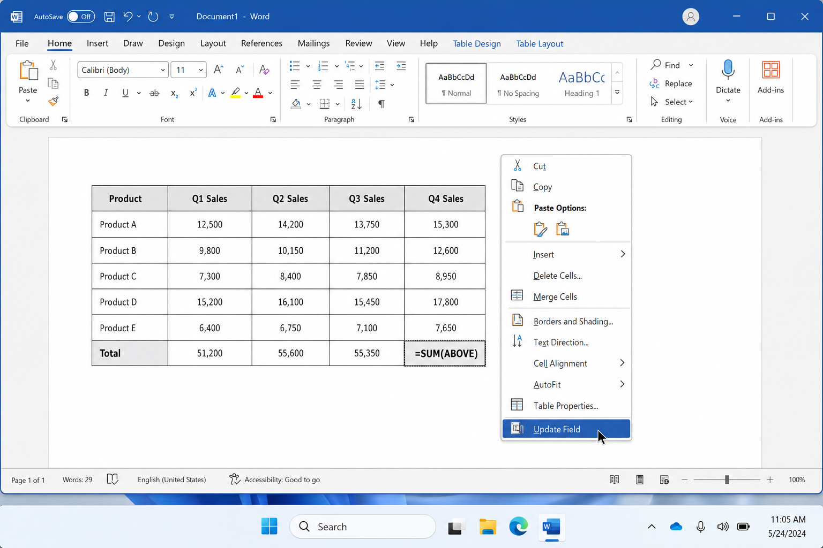
Task: Open the Table Design ribbon tab
Action: pos(477,43)
